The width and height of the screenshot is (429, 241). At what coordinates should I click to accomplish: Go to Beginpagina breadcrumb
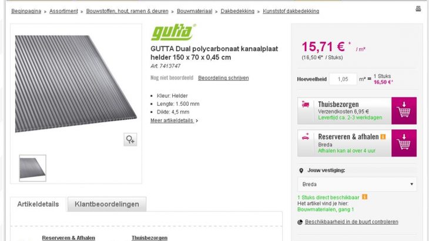point(26,11)
